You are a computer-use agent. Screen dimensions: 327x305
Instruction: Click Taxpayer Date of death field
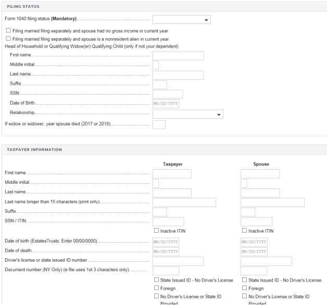(x=166, y=252)
